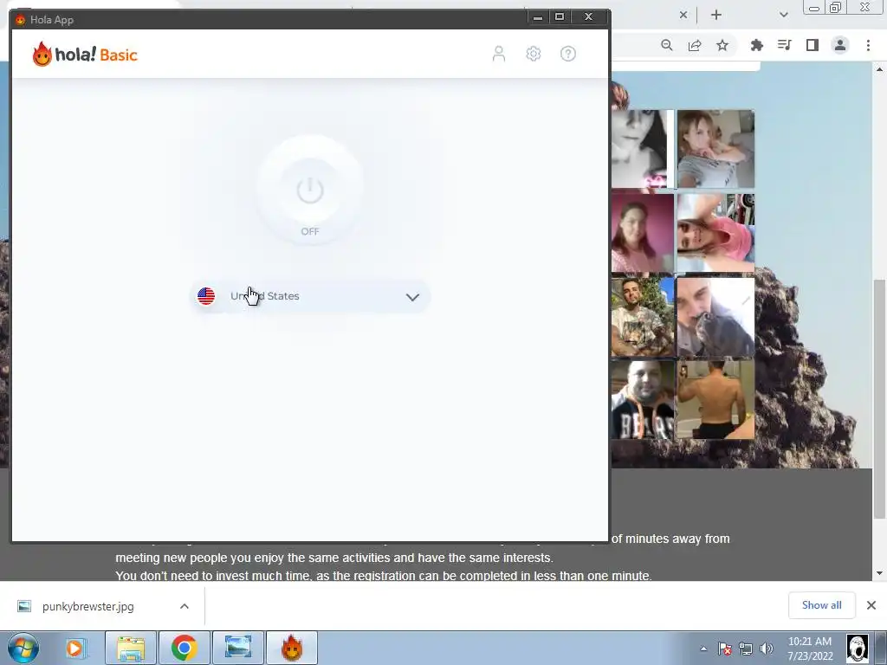Click the black-and-white woman photo

[x=643, y=149]
